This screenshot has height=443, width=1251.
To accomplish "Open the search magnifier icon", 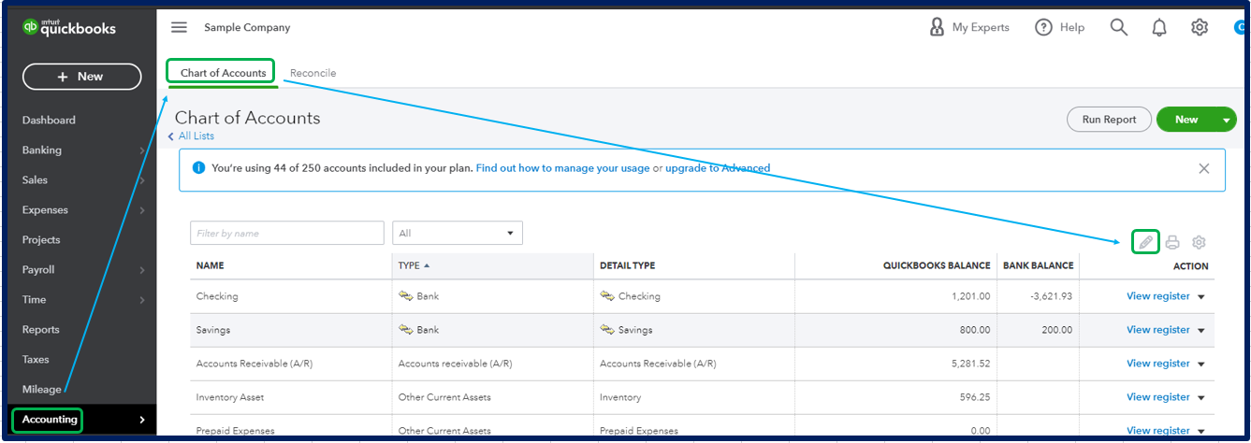I will pos(1119,27).
